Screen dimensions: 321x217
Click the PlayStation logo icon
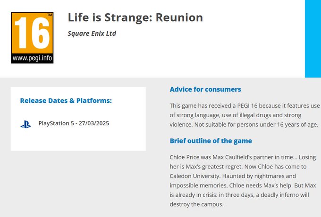point(25,124)
